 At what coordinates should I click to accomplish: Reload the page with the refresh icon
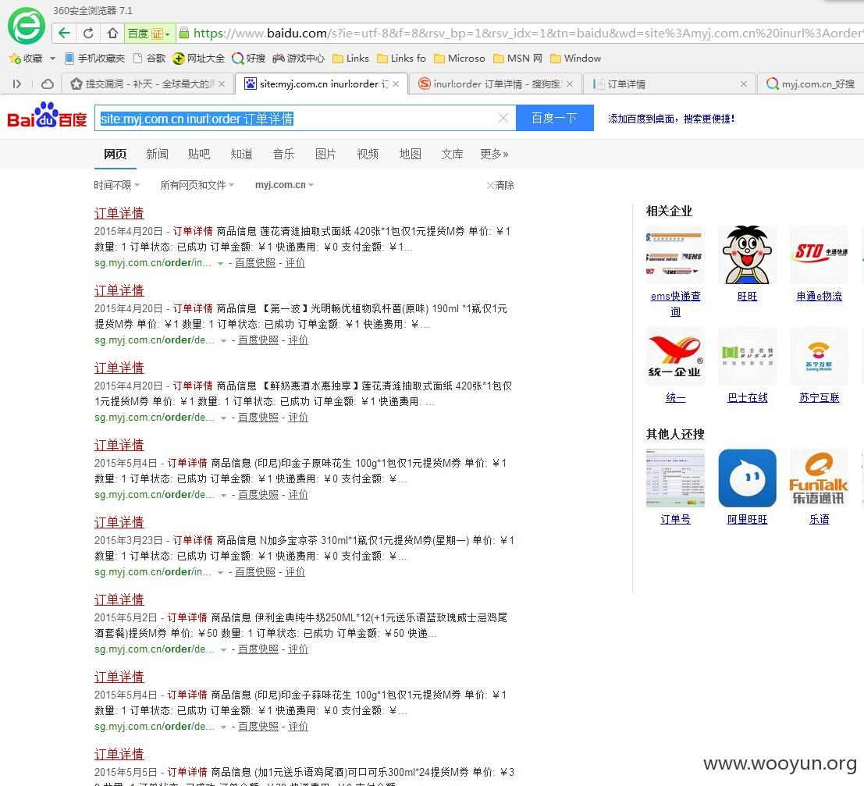point(88,33)
